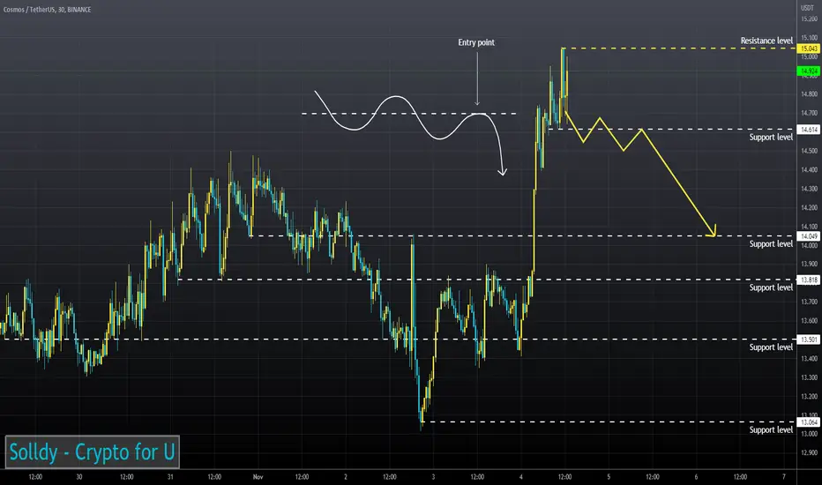Click 15.200 on the price scale
This screenshot has height=485, width=822.
809,19
